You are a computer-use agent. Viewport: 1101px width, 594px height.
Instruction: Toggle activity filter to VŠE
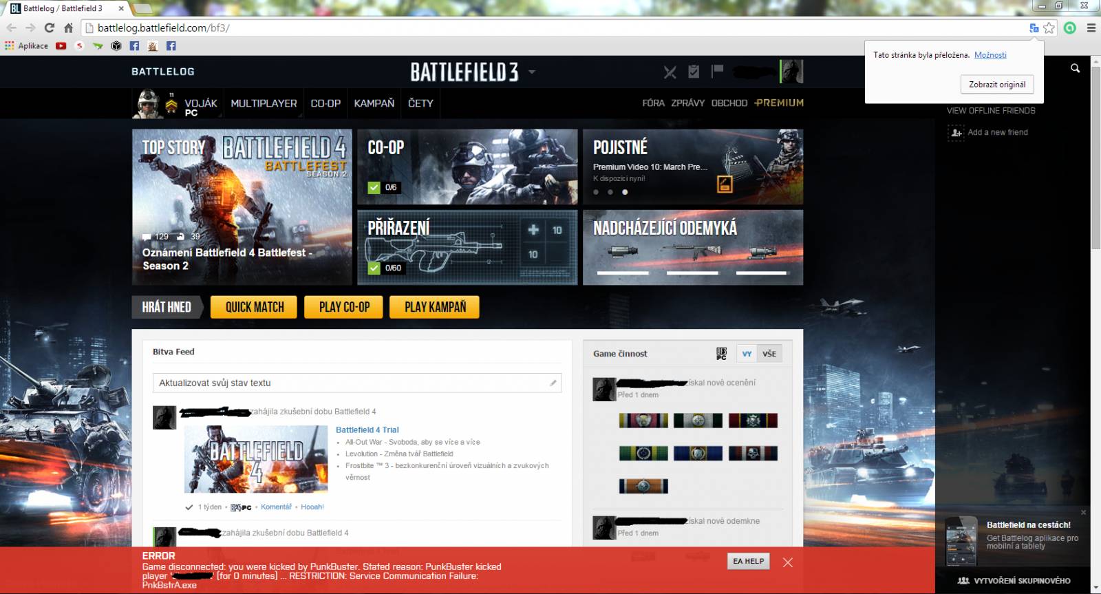tap(769, 354)
